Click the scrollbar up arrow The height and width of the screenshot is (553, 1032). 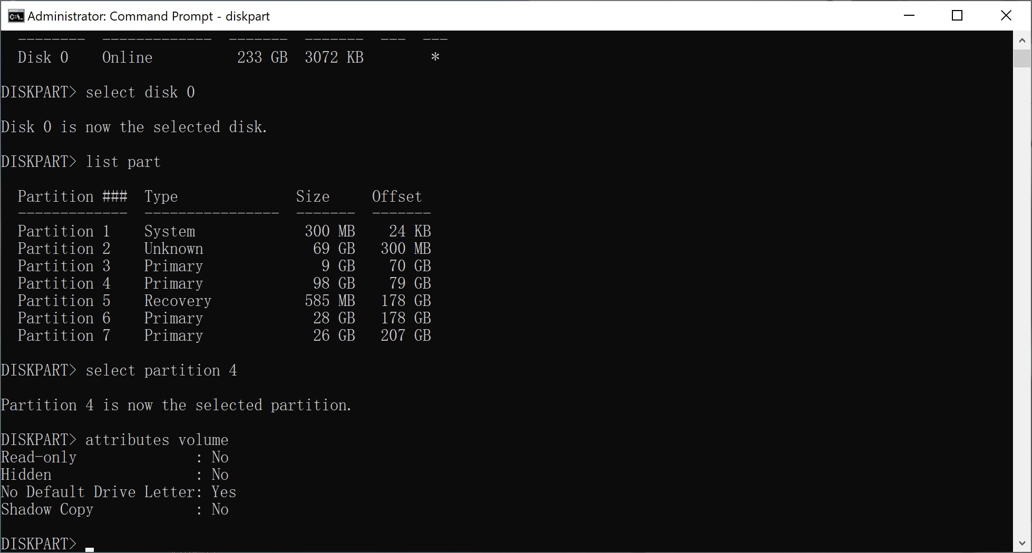click(x=1021, y=40)
